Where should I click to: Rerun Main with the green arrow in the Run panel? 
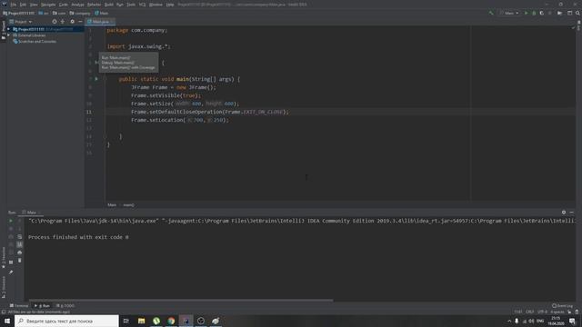click(11, 221)
